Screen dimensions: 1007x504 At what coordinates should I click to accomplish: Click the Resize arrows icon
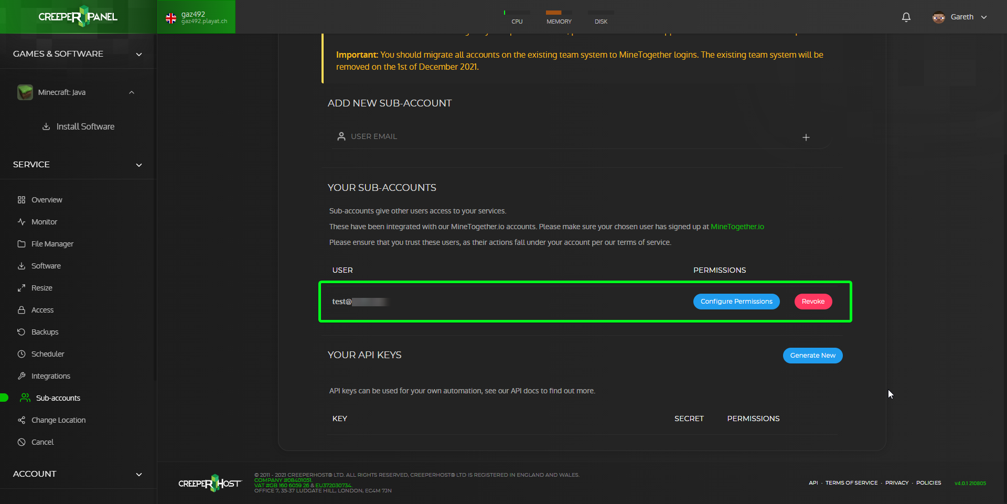[x=22, y=288]
